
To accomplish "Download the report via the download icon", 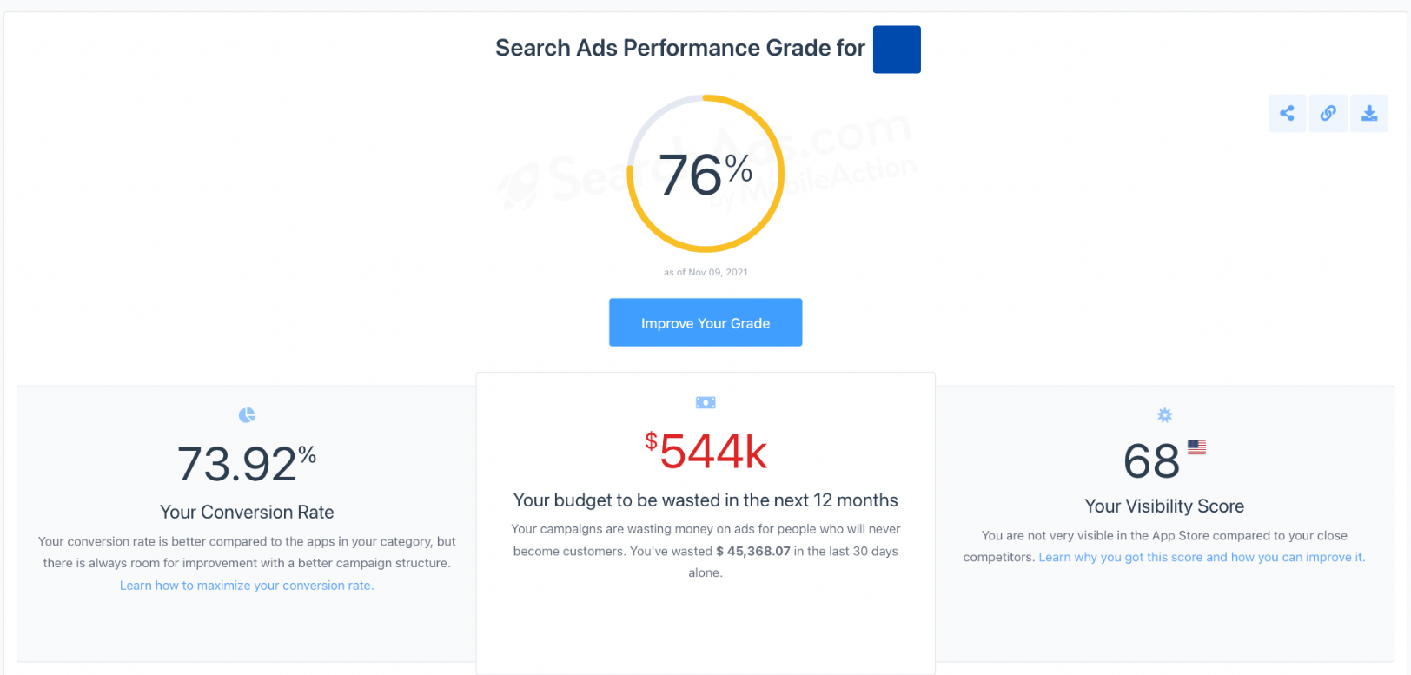I will 1369,113.
